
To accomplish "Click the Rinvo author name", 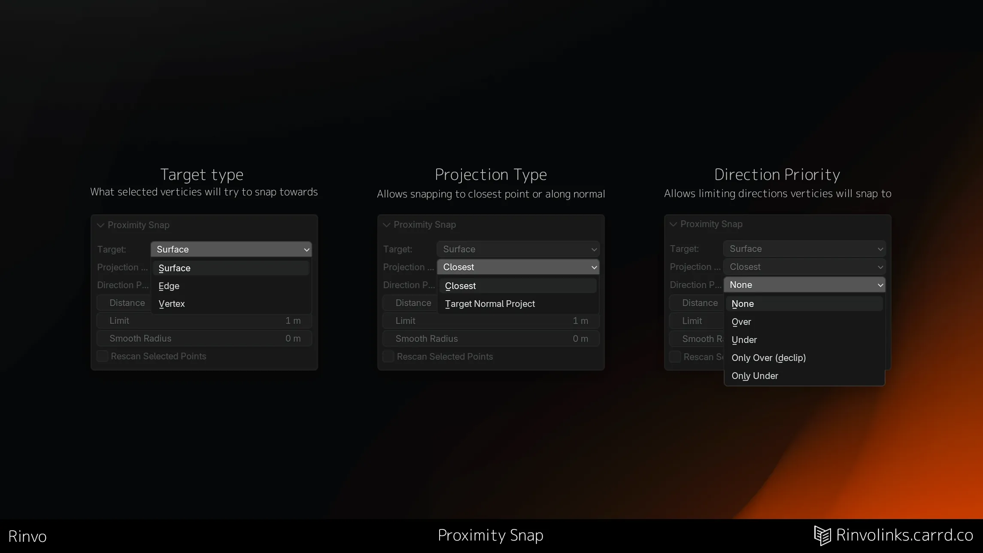I will 27,537.
